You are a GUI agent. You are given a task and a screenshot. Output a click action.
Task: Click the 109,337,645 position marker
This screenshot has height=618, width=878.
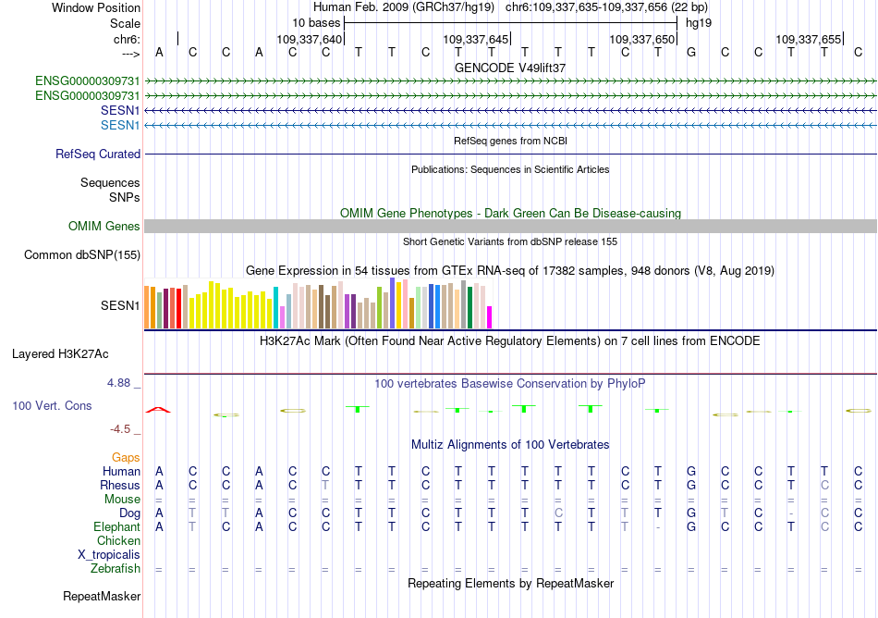(x=476, y=39)
